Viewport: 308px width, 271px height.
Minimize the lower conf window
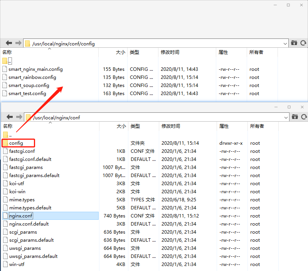276,107
